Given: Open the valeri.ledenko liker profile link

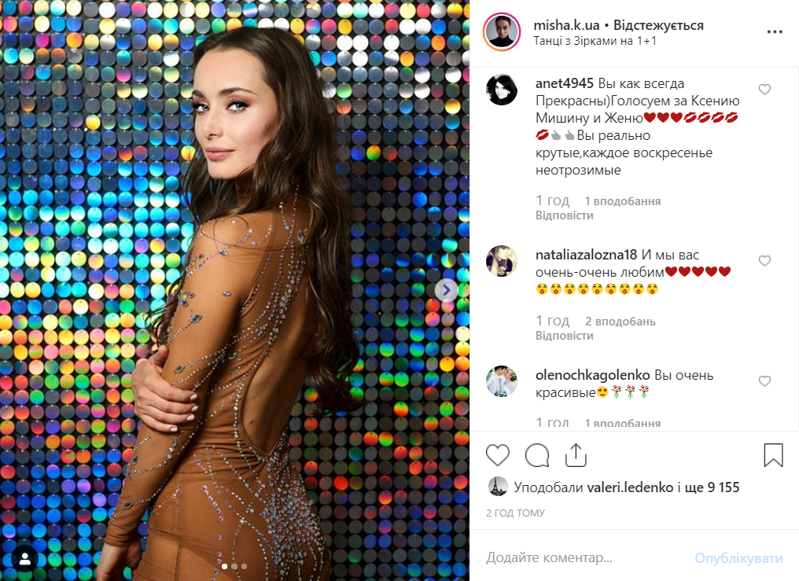Looking at the screenshot, I should (630, 487).
